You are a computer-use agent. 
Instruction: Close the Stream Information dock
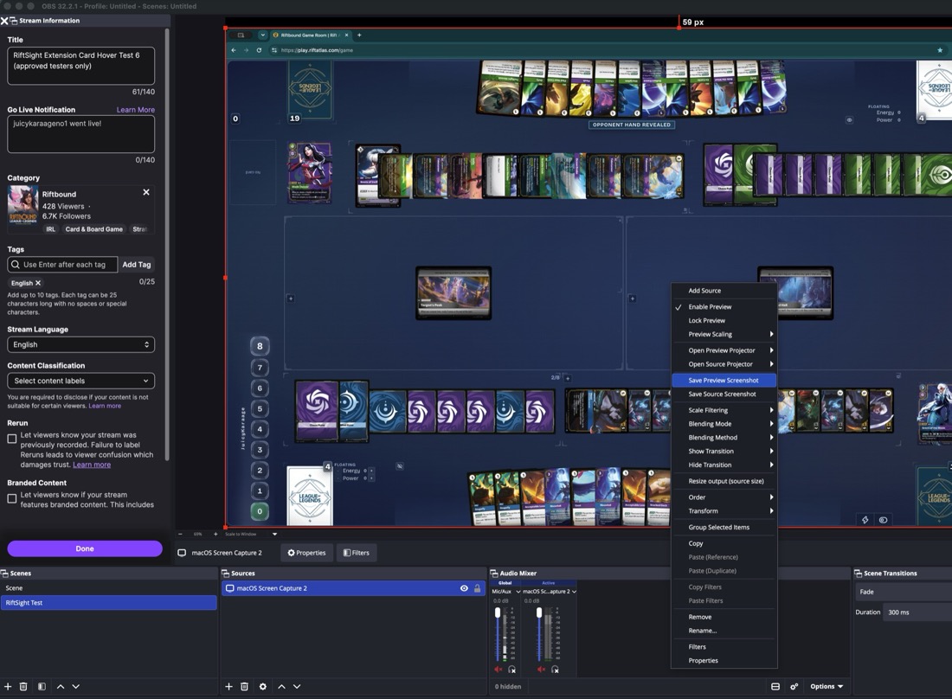click(4, 21)
